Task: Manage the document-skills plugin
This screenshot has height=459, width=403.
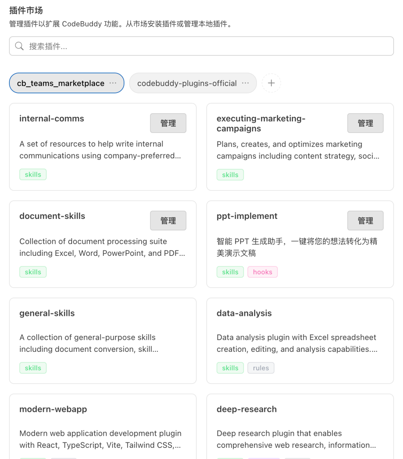Action: pyautogui.click(x=168, y=221)
